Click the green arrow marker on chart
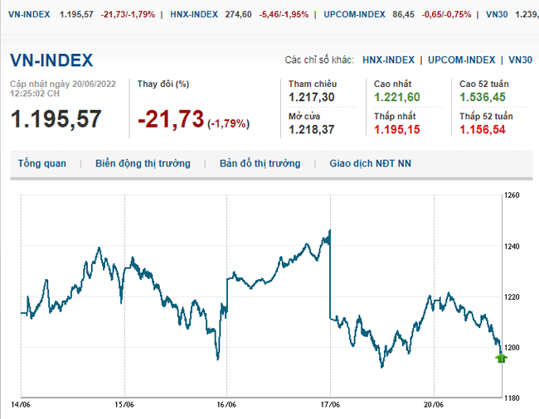This screenshot has height=419, width=539. point(501,358)
